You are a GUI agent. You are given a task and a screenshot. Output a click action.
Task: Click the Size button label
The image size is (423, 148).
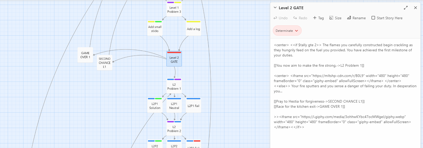pos(338,18)
